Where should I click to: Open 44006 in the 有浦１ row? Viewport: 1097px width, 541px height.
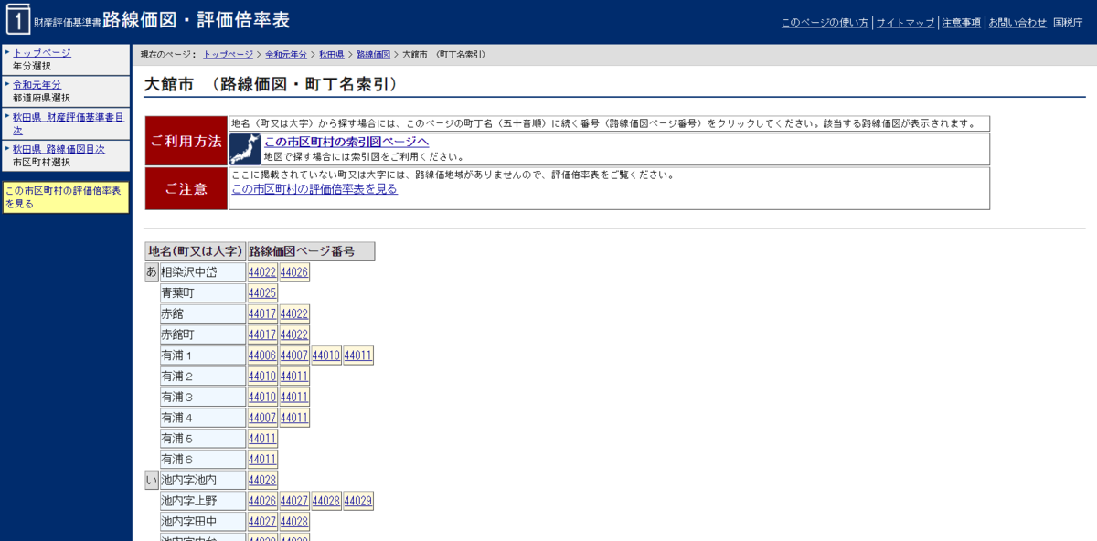(262, 355)
